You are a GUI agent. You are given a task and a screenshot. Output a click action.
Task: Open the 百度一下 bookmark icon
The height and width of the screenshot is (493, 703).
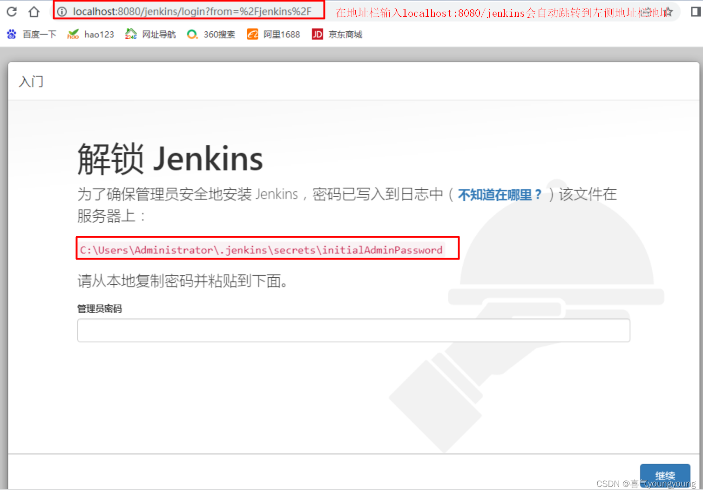[x=11, y=34]
